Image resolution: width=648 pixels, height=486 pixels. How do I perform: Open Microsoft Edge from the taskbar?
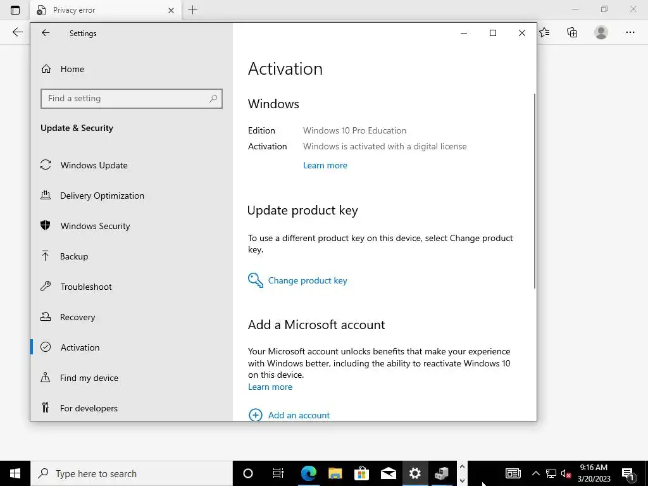coord(308,473)
